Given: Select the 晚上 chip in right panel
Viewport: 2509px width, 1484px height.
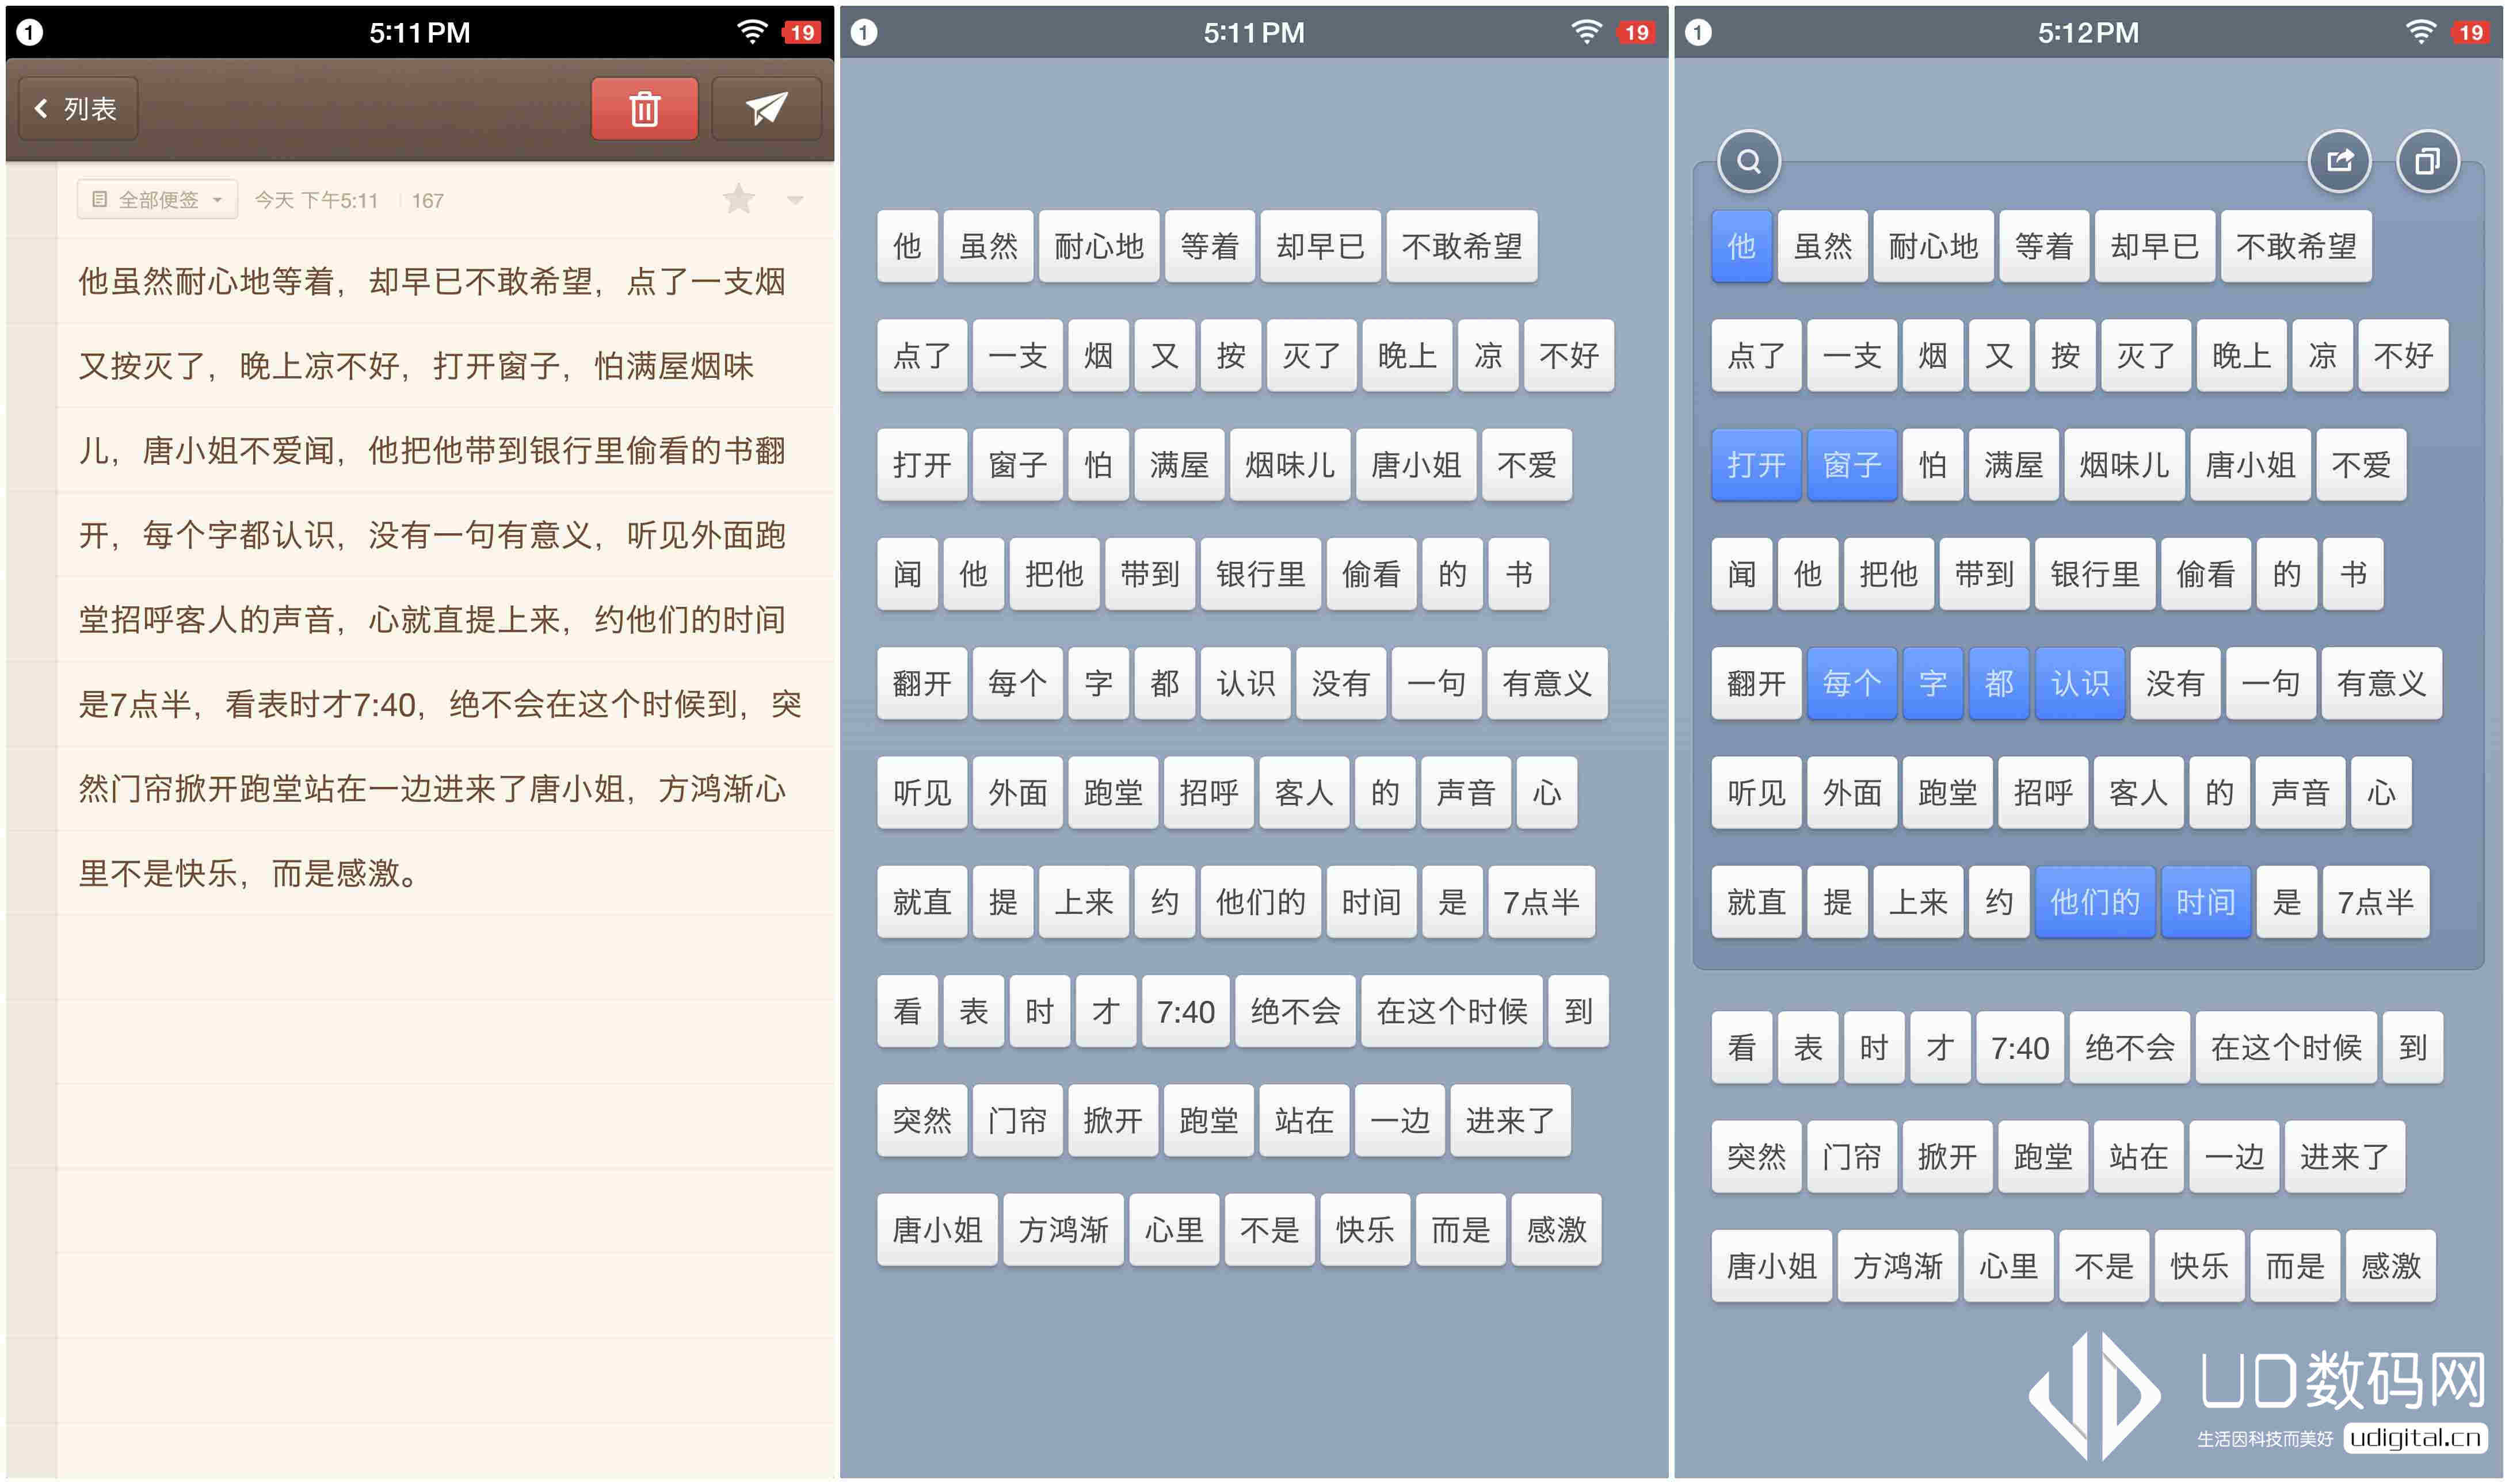Looking at the screenshot, I should [2241, 355].
